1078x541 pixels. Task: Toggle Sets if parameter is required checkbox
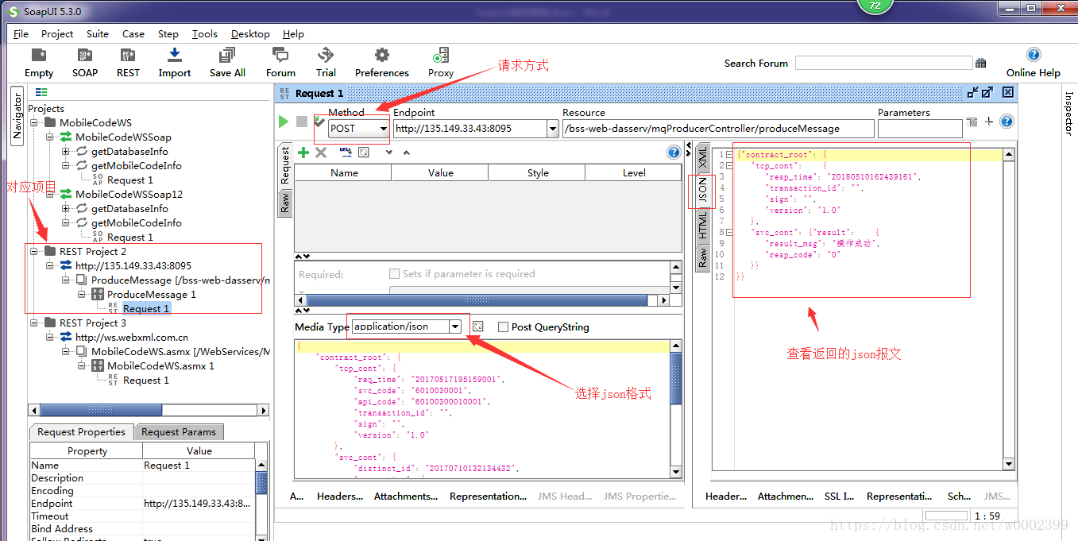394,273
